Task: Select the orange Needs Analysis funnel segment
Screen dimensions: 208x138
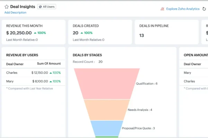Action: coord(107,110)
